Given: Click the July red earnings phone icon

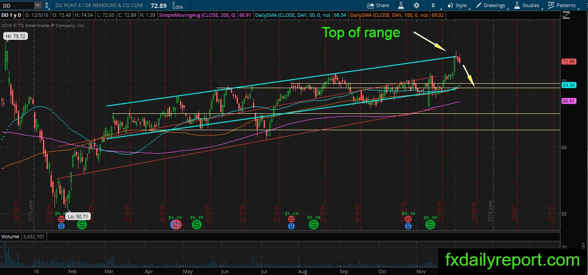Looking at the screenshot, I should pos(291,219).
